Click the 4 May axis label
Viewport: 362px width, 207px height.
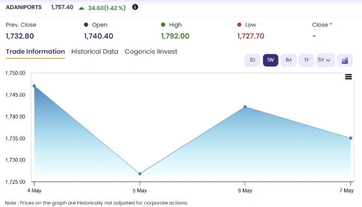34,191
